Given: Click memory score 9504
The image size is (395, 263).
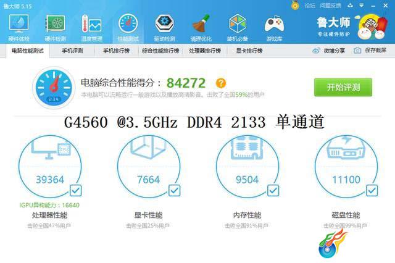Looking at the screenshot, I should [x=247, y=180].
